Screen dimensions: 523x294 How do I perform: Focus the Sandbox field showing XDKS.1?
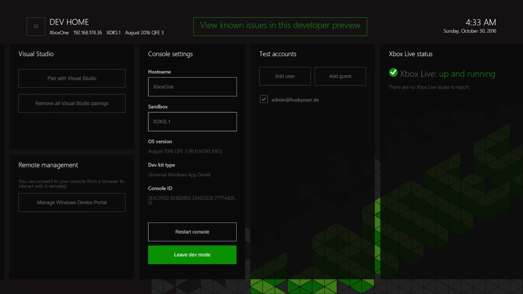click(192, 122)
